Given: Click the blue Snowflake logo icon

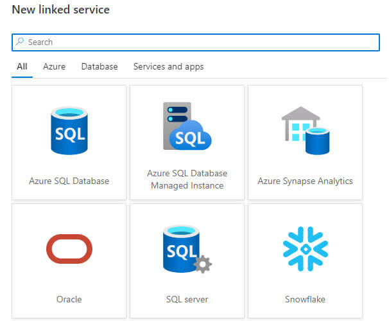Looking at the screenshot, I should [x=305, y=248].
